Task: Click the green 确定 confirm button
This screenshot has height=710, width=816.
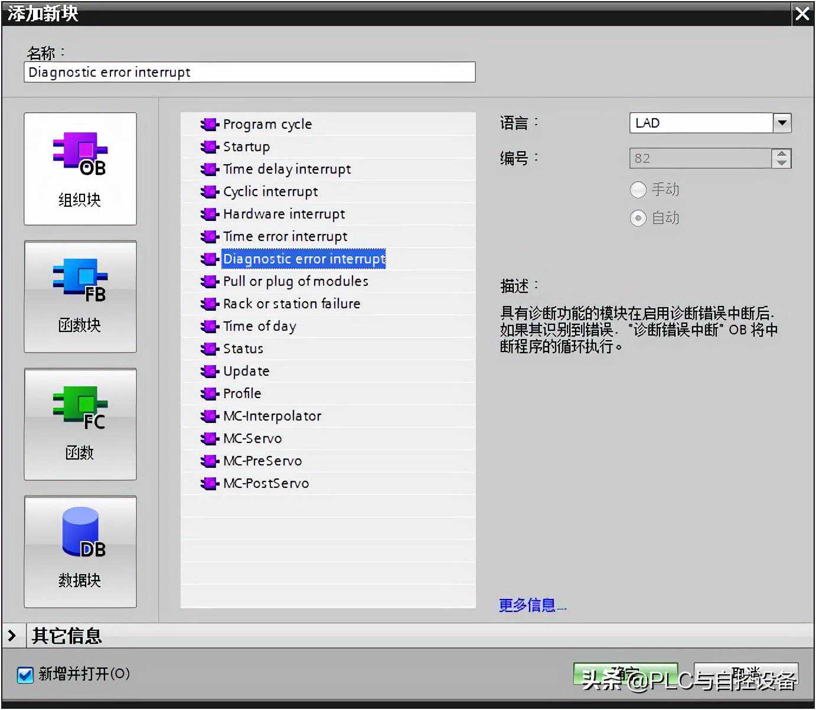Action: pyautogui.click(x=625, y=675)
